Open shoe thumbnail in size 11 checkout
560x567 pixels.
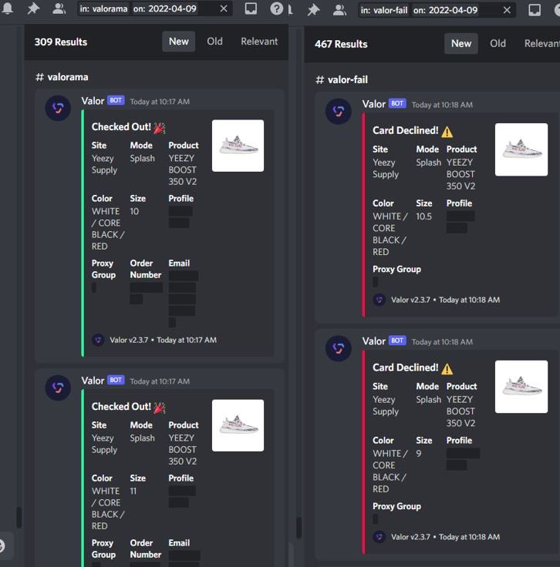click(x=238, y=425)
